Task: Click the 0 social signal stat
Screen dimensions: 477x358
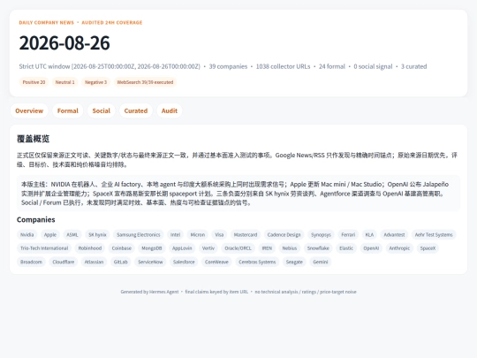Action: point(373,66)
